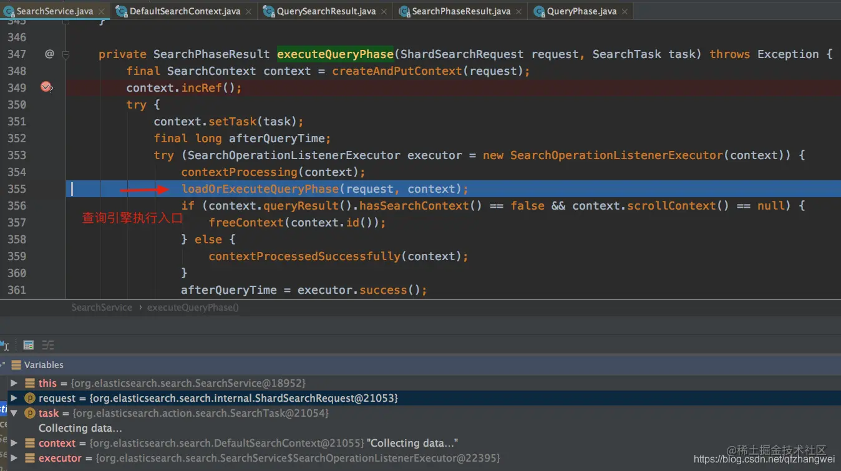Open the QueryPhase.java tab

[581, 11]
